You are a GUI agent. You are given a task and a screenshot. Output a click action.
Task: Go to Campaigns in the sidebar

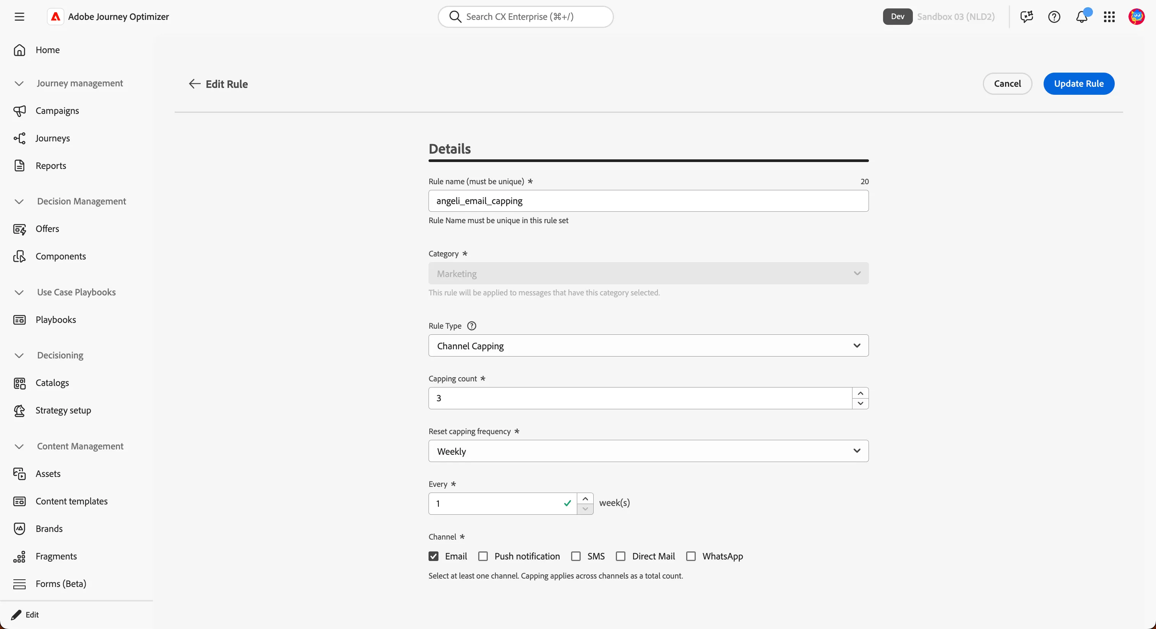click(57, 111)
